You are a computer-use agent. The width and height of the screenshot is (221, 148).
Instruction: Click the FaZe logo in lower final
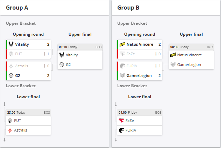pos(121,121)
